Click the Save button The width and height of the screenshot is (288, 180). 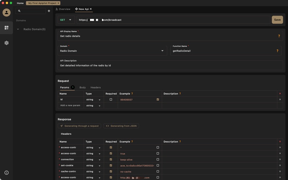point(277,20)
